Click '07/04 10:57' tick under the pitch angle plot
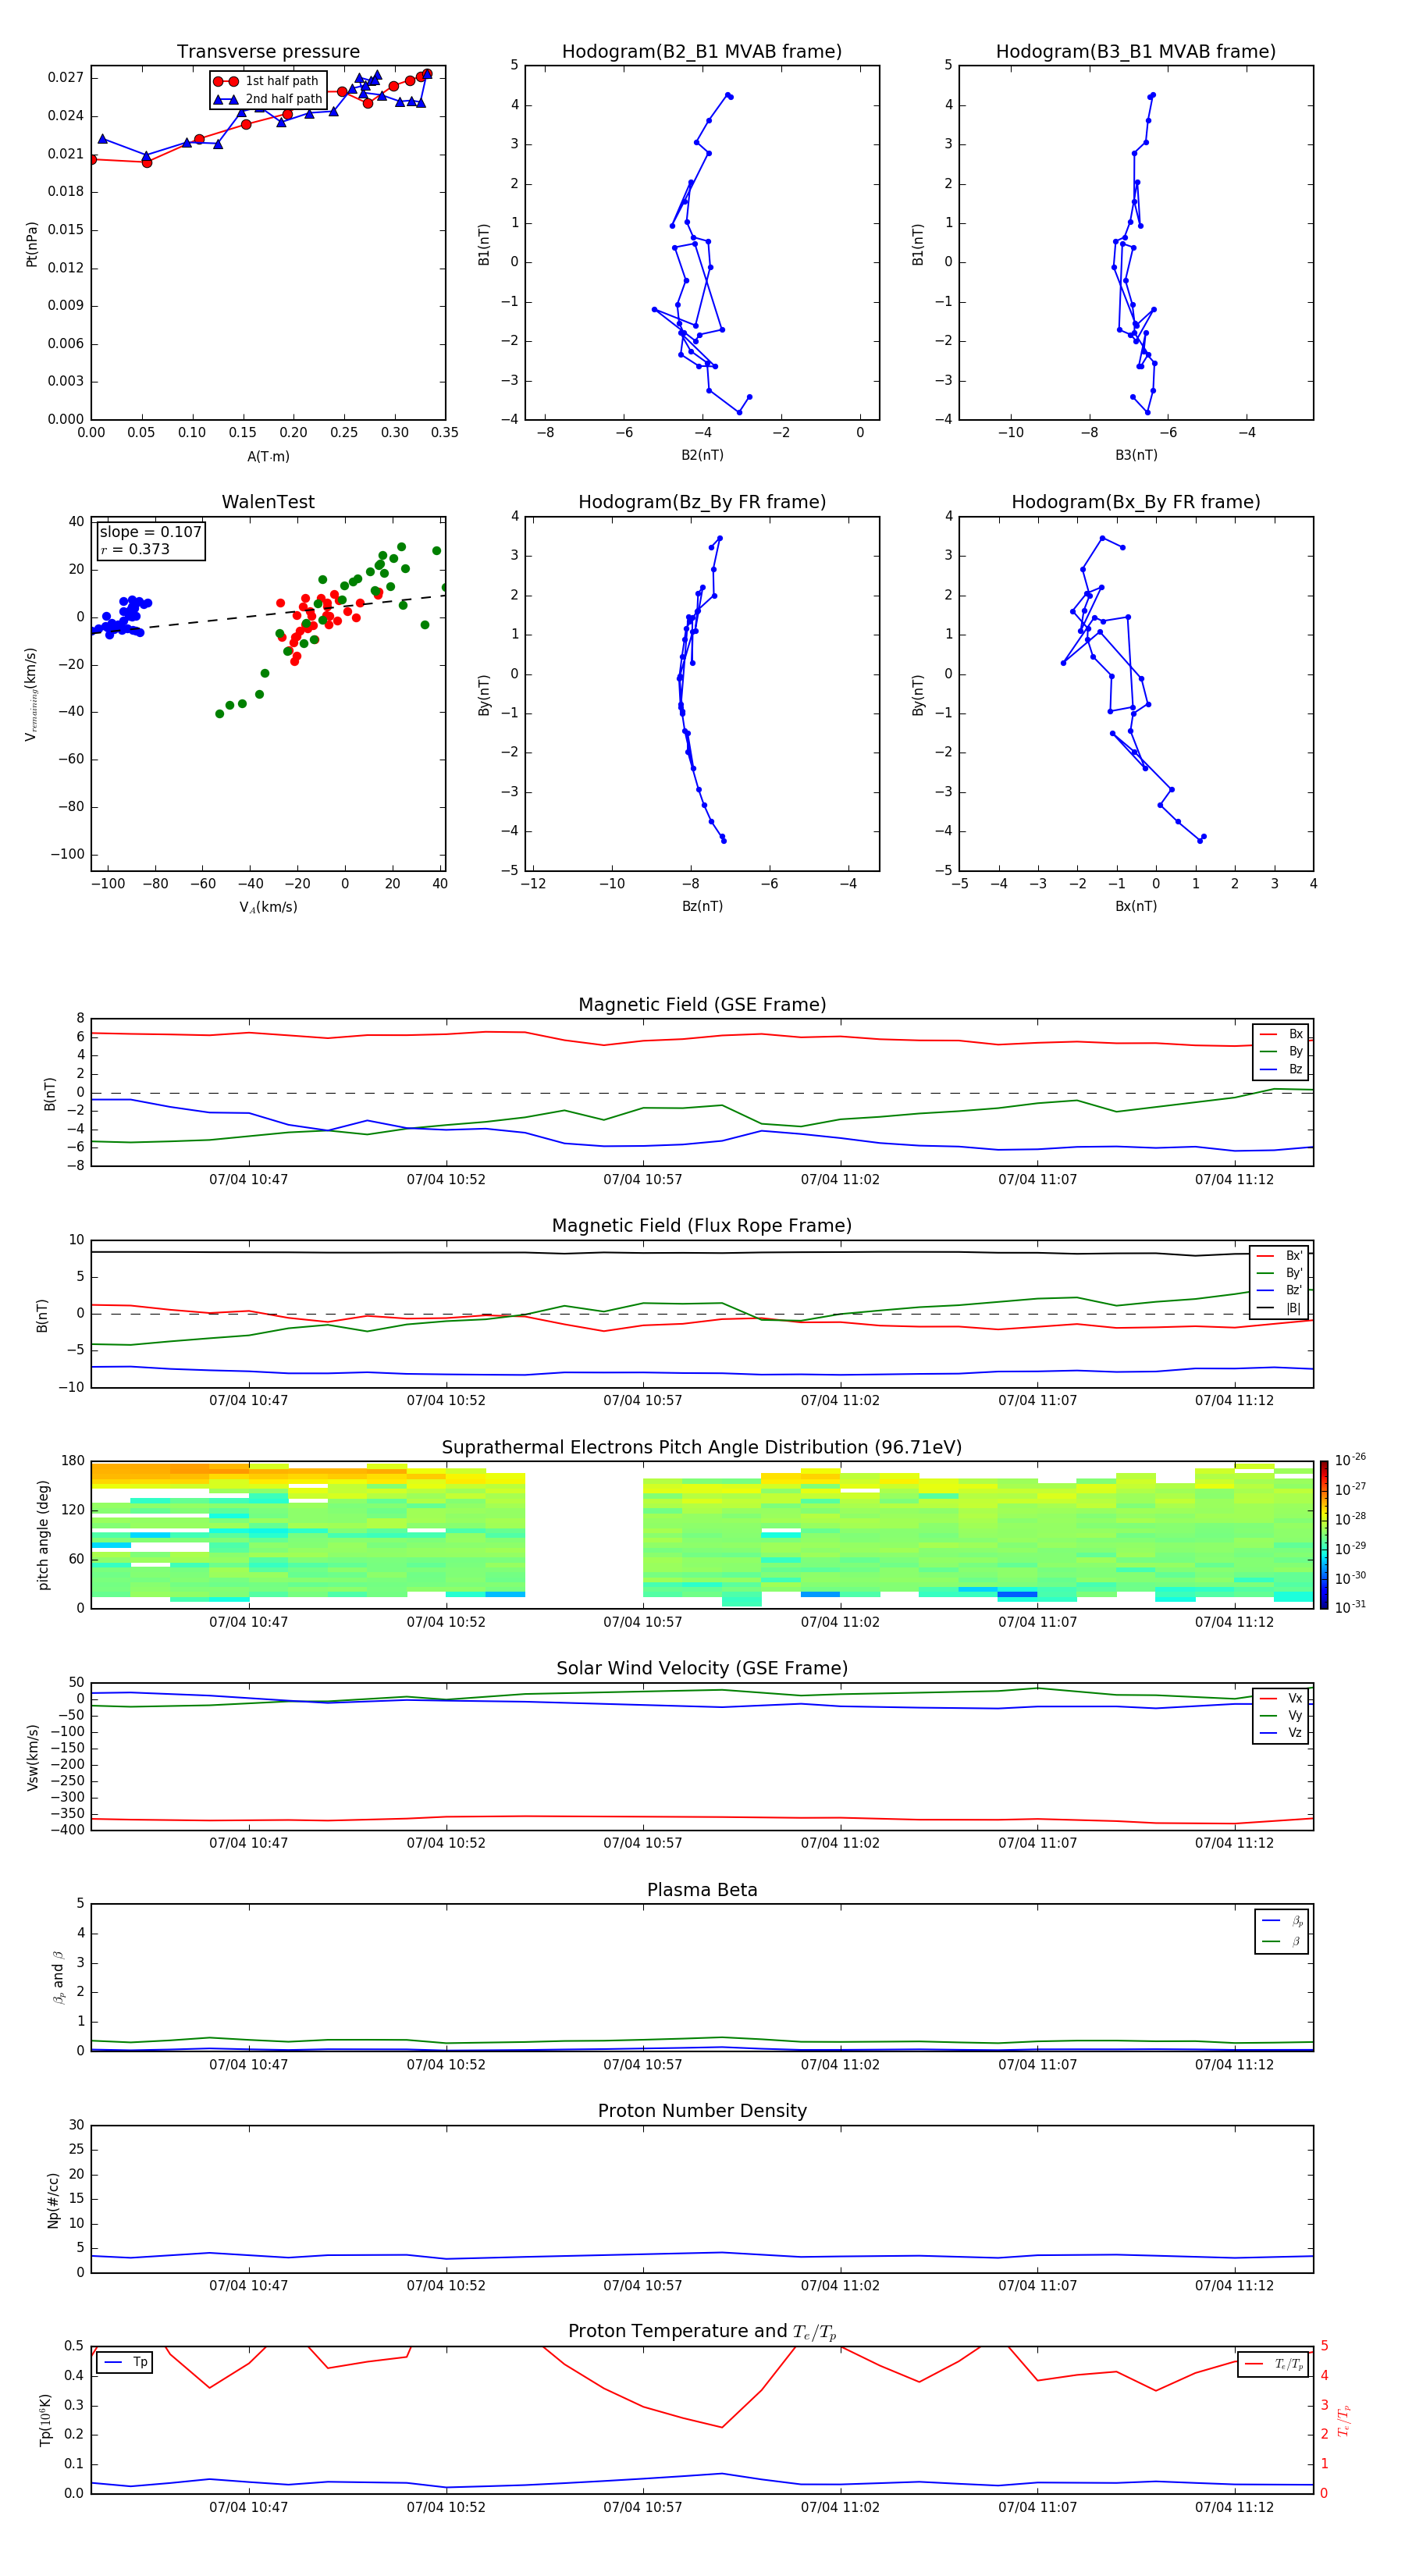Screen dimensions: 1405x2576 (x=642, y=1622)
